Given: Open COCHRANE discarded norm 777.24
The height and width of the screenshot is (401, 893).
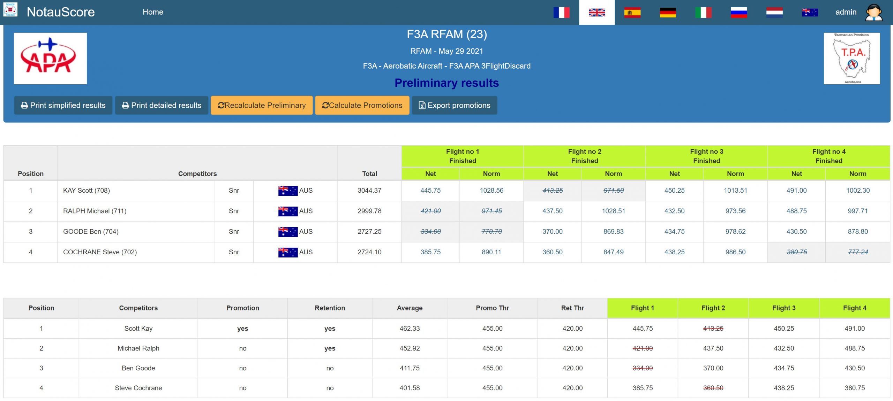Looking at the screenshot, I should (x=858, y=252).
